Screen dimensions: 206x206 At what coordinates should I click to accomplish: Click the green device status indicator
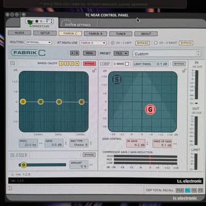pos(30,22)
